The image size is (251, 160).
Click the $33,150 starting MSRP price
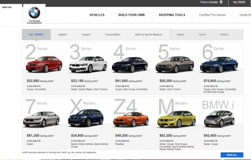pos(84,81)
